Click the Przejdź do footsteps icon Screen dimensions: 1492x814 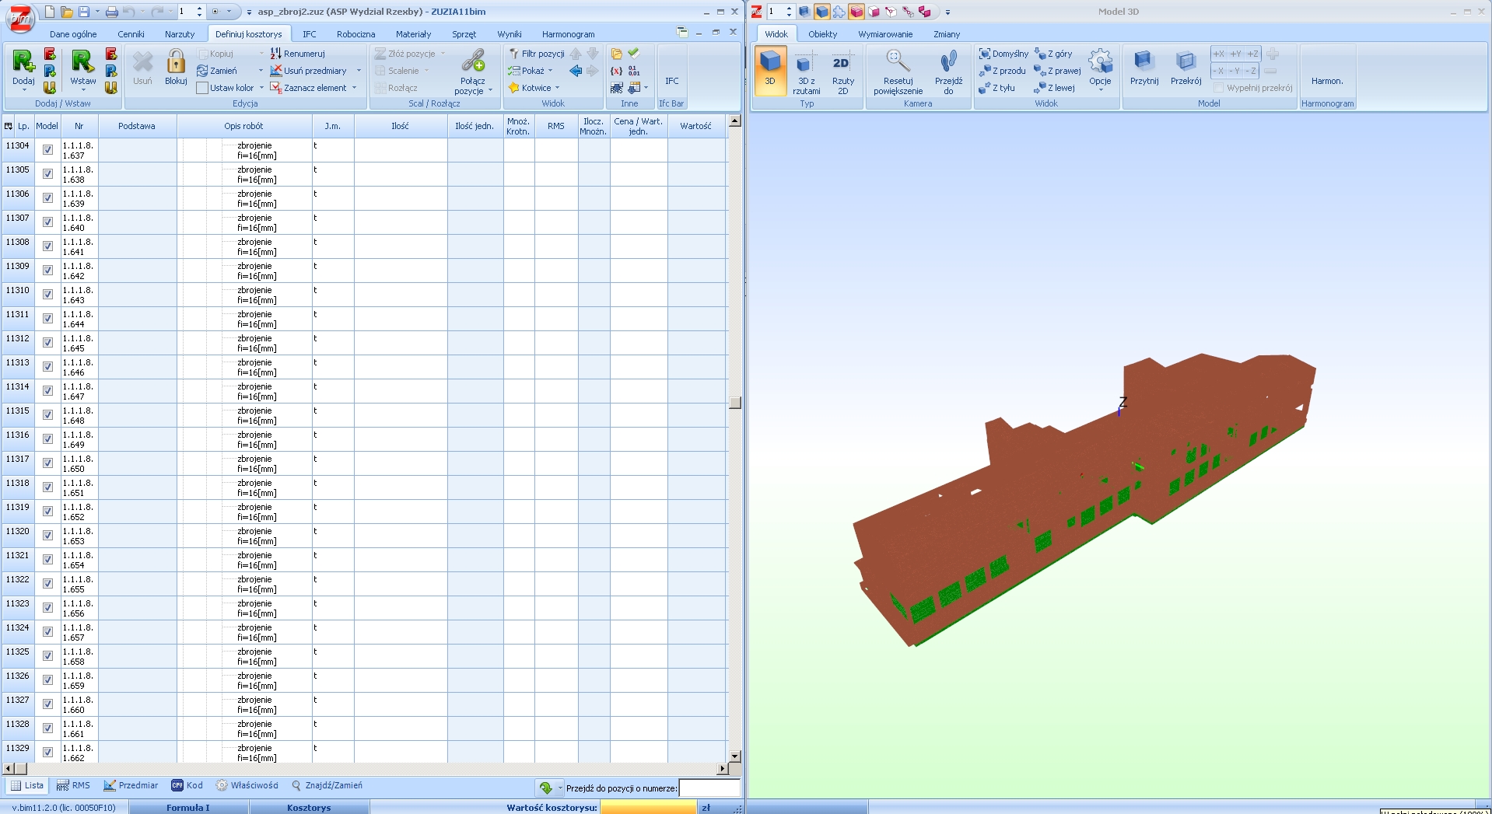948,62
